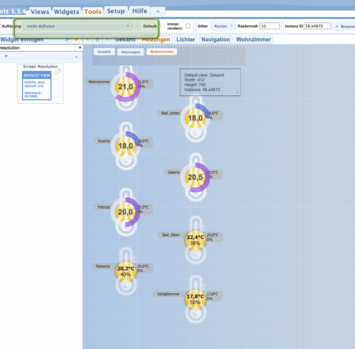The width and height of the screenshot is (355, 349).
Task: Click the wrench icon on Screen Resolution widget
Action: (x=58, y=72)
